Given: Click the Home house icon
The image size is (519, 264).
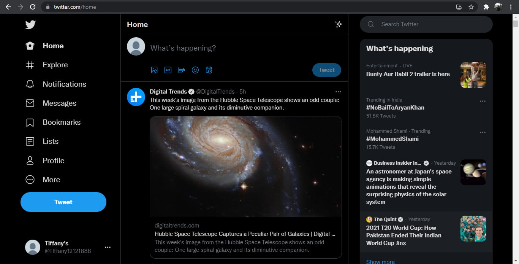Looking at the screenshot, I should pos(30,46).
